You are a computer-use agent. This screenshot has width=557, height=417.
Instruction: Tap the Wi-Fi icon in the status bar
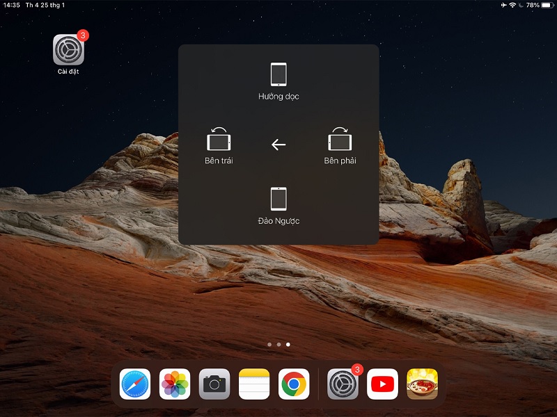coord(512,6)
